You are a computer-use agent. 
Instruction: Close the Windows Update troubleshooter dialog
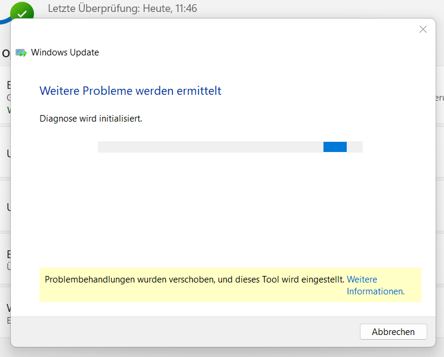coord(423,29)
